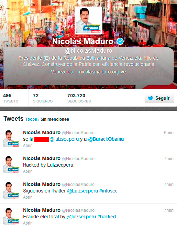Click the 5min timestamp on first tweet
Screen dimensions: 177x228
169,132
